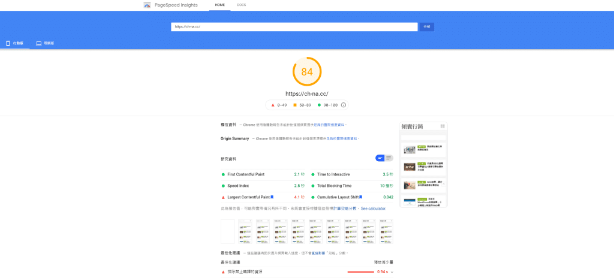Switch lab data to expanded list view

click(x=389, y=158)
